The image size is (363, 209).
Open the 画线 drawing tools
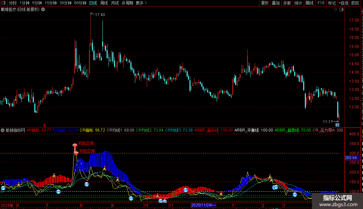point(309,3)
